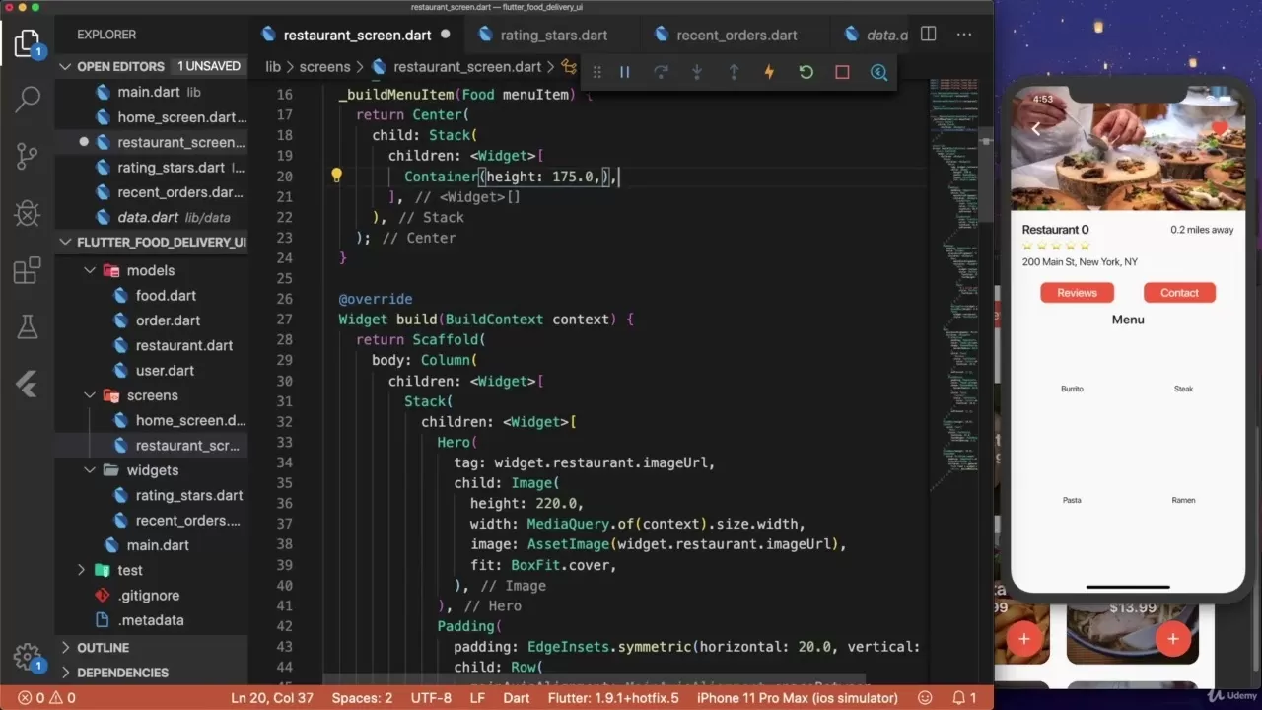Image resolution: width=1262 pixels, height=710 pixels.
Task: Expand the OUTLINE section
Action: tap(66, 648)
